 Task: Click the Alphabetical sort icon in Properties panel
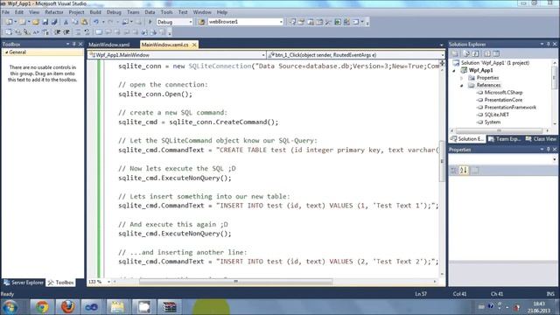click(464, 171)
